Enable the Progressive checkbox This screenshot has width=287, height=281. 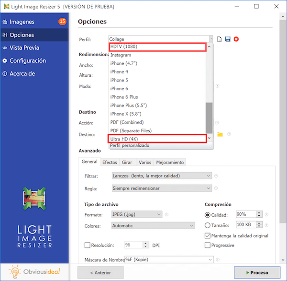click(x=208, y=245)
